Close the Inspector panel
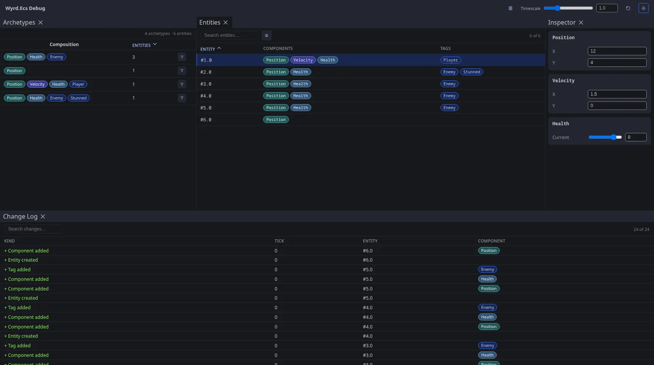The height and width of the screenshot is (365, 654). coord(581,22)
